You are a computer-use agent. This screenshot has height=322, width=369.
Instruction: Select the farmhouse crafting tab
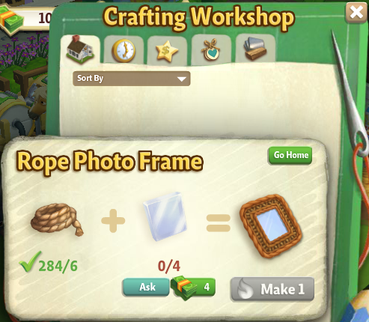pos(80,49)
